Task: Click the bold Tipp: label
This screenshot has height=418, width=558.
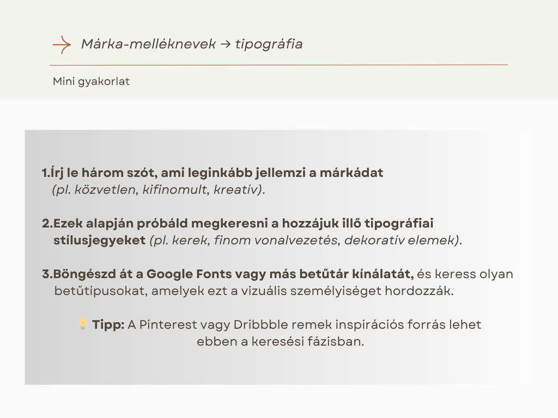Action: pos(108,325)
